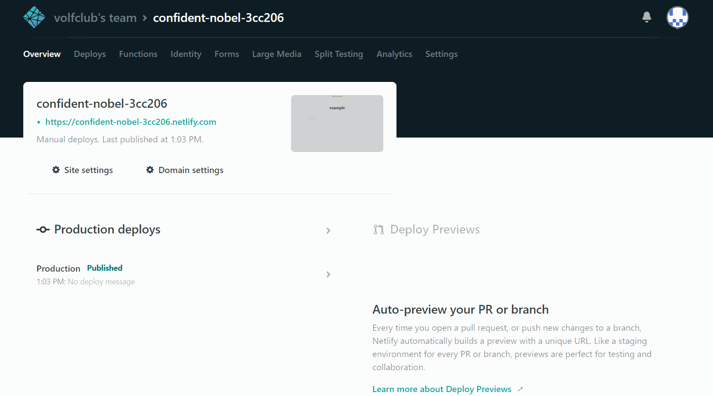Click the site preview thumbnail
Image resolution: width=713 pixels, height=396 pixels.
click(x=337, y=124)
